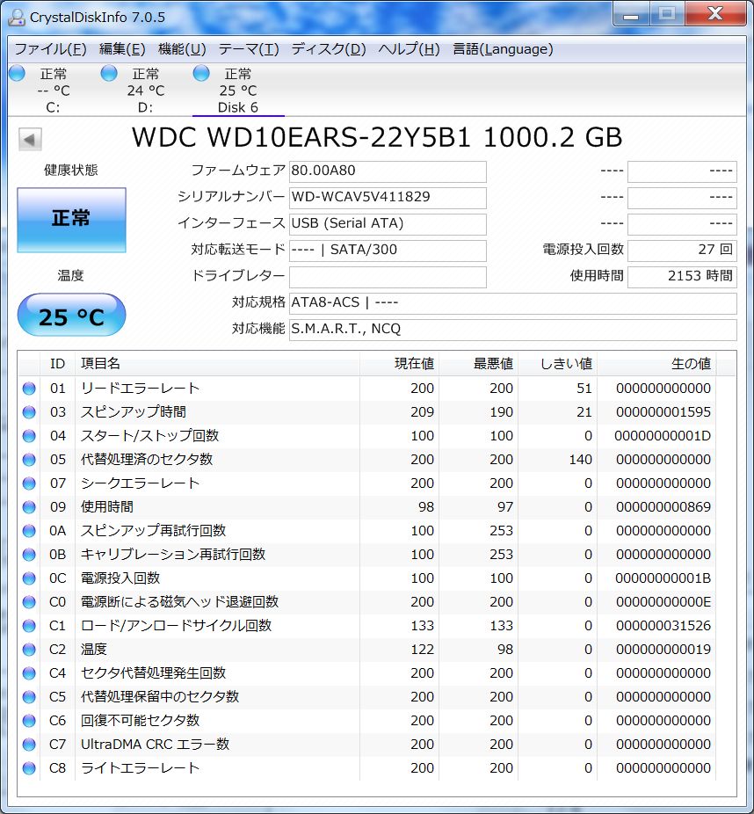This screenshot has width=754, height=814.
Task: Click the blue status dot for ID C4
Action: (29, 673)
